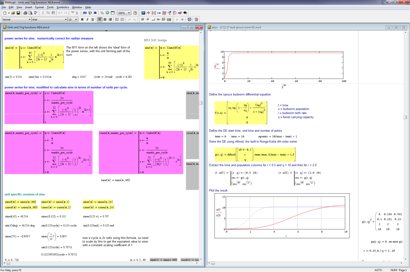The image size is (410, 272).
Task: Open the Insert menu
Action: pos(28,7)
